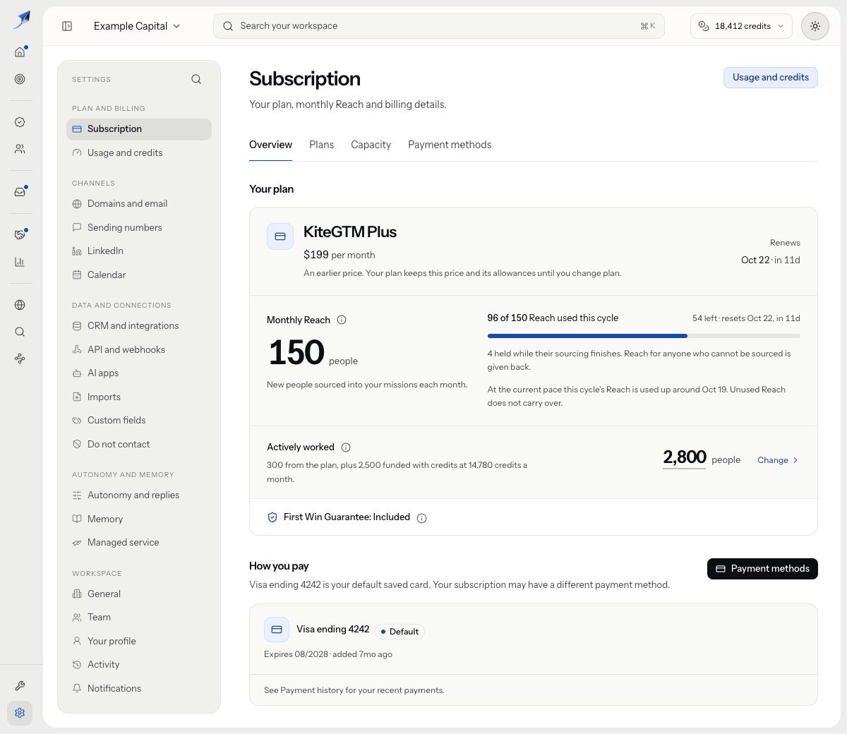Click the First Win Guarantee shield icon
Image resolution: width=847 pixels, height=734 pixels.
click(x=272, y=517)
